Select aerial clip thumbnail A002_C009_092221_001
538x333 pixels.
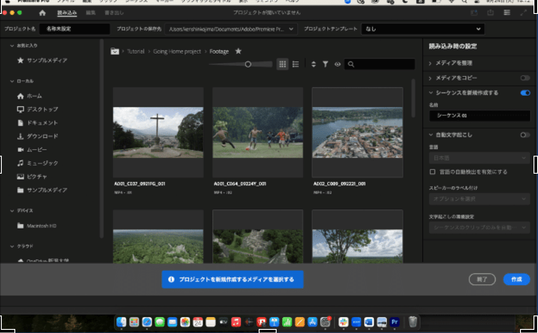(x=357, y=132)
